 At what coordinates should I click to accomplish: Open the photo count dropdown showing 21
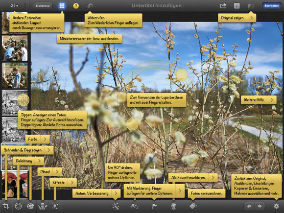coord(14,5)
